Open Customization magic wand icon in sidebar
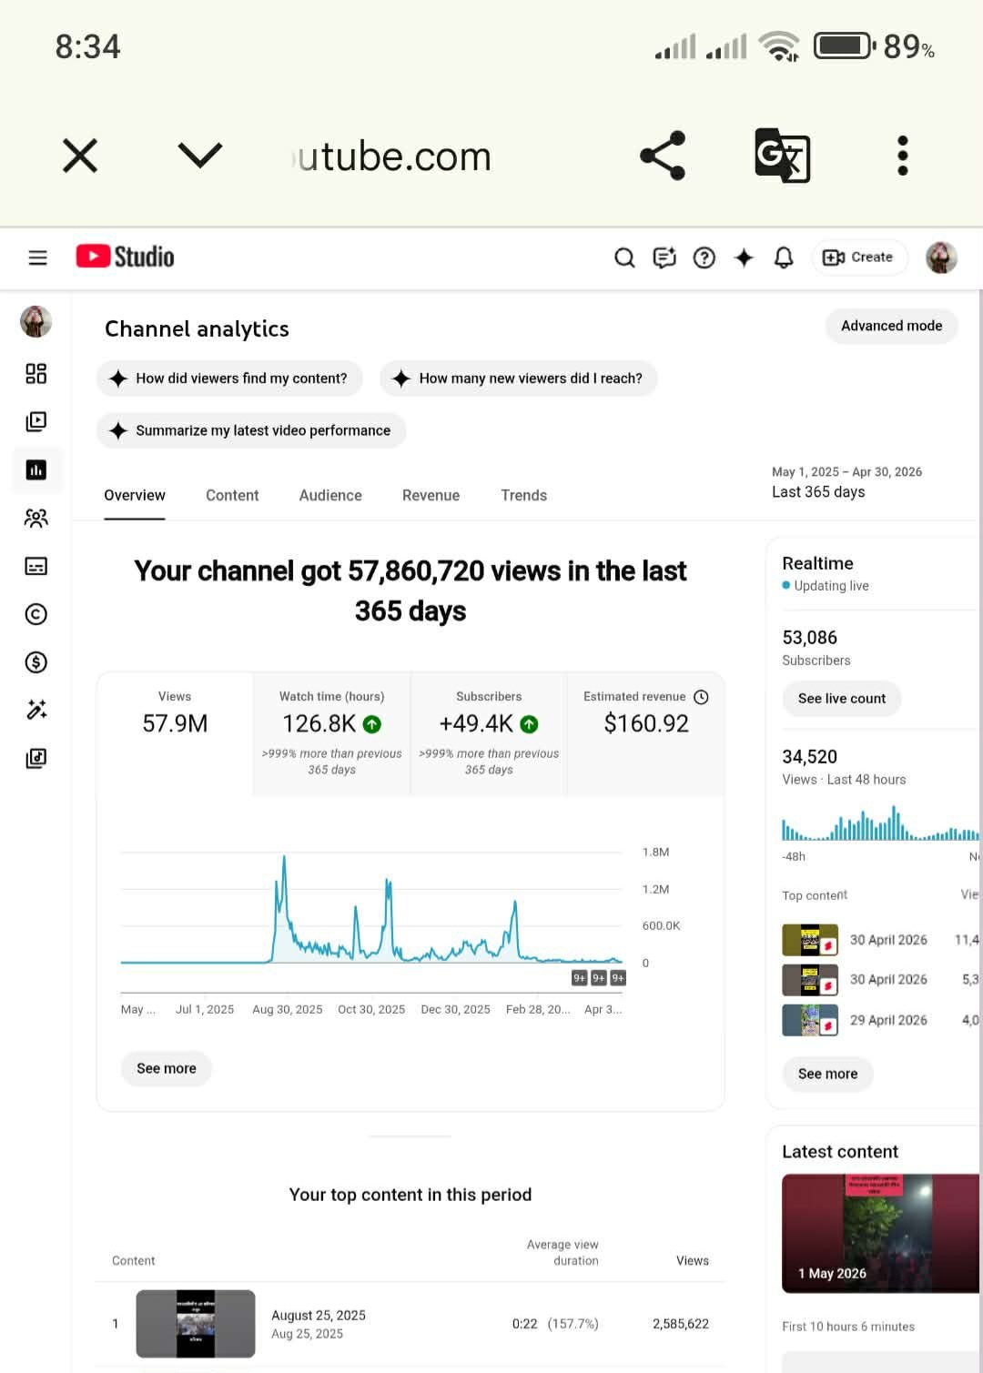Viewport: 983px width, 1373px height. 36,710
